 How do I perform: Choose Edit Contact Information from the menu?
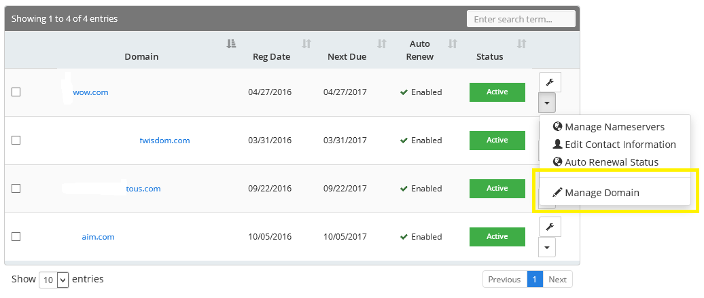(x=615, y=145)
